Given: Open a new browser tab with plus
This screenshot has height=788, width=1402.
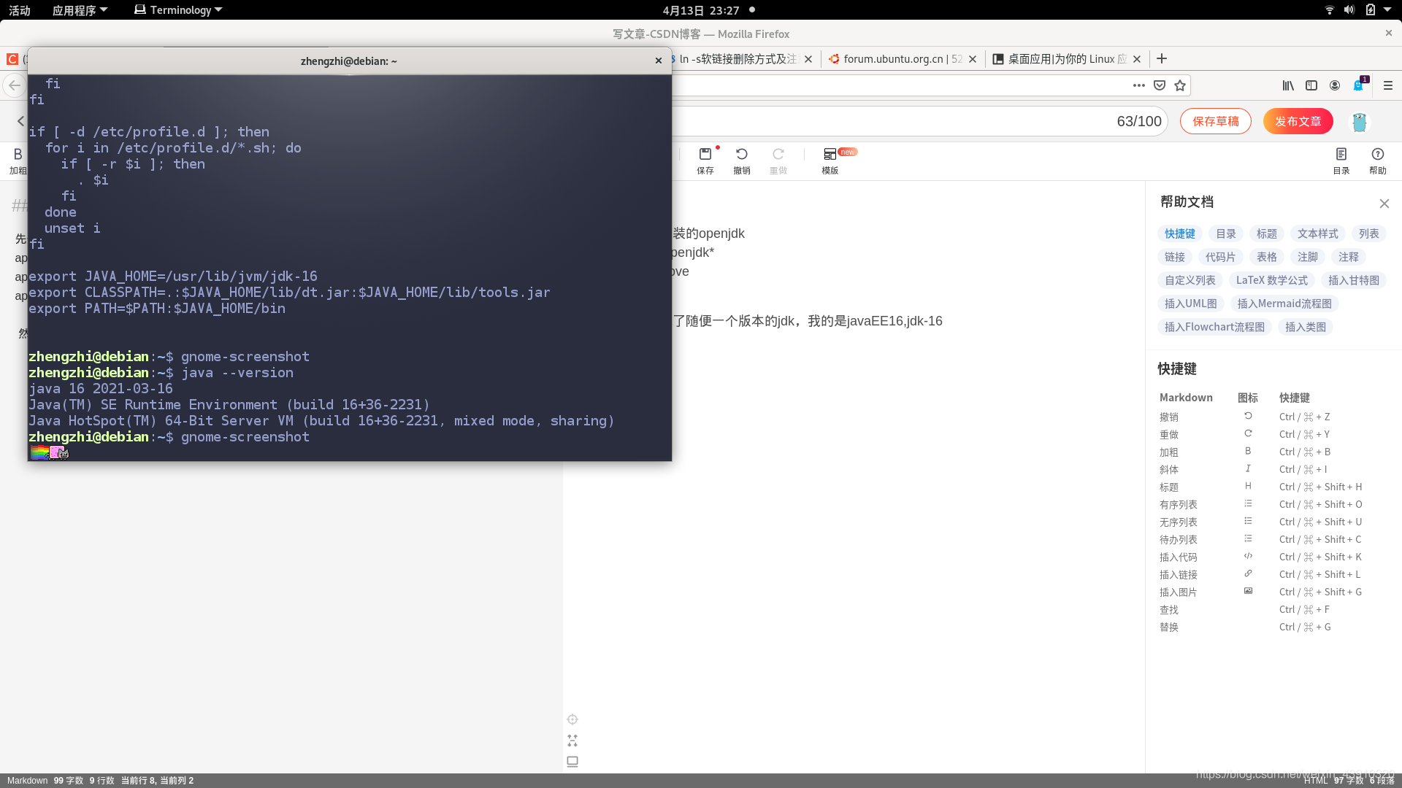Looking at the screenshot, I should [1162, 58].
